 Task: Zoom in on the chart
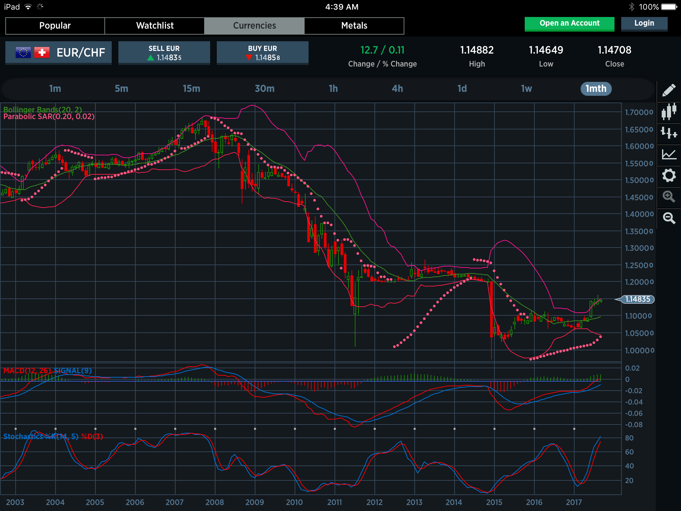[x=669, y=197]
